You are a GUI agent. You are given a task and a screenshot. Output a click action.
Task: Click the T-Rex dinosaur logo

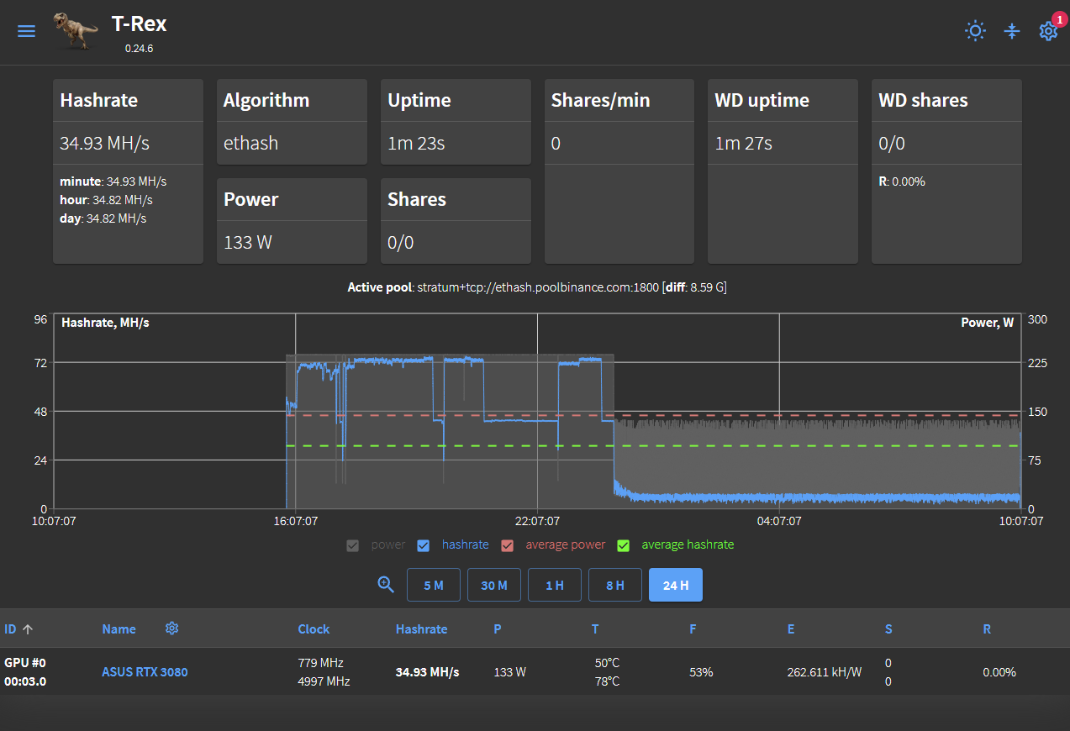tap(75, 31)
